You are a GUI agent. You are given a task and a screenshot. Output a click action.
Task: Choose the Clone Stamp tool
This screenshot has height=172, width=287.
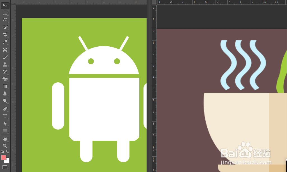pyautogui.click(x=5, y=64)
